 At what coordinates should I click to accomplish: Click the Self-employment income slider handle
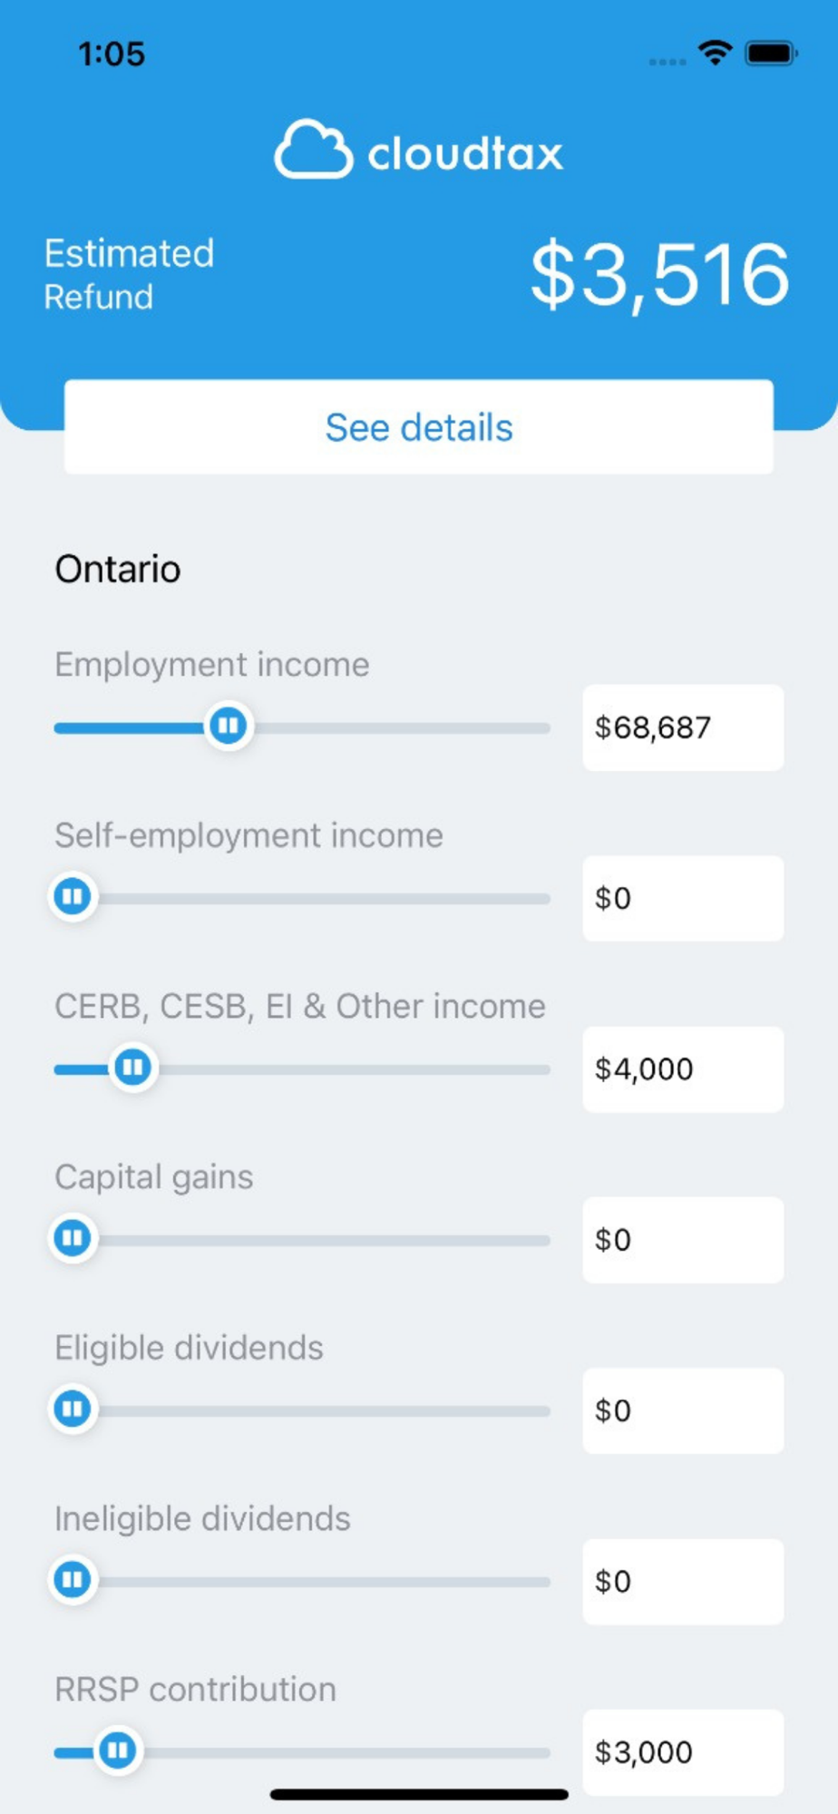click(x=73, y=897)
